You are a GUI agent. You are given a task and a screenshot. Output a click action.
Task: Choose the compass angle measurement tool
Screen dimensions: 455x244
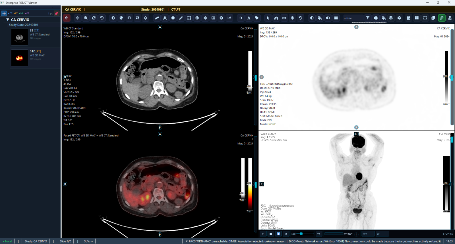(x=165, y=18)
